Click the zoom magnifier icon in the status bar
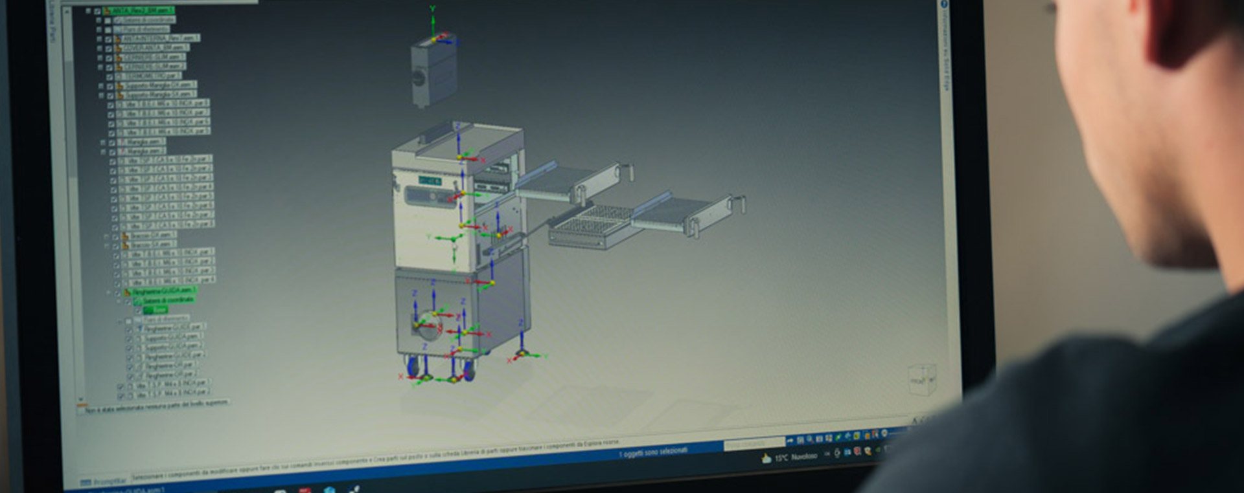 810,439
